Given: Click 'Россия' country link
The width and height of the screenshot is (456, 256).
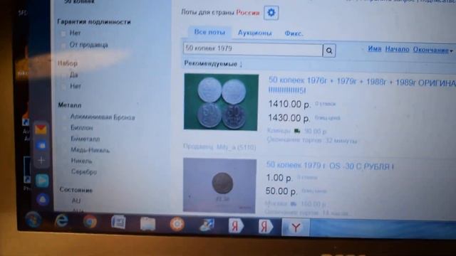Looking at the screenshot, I should [x=248, y=13].
